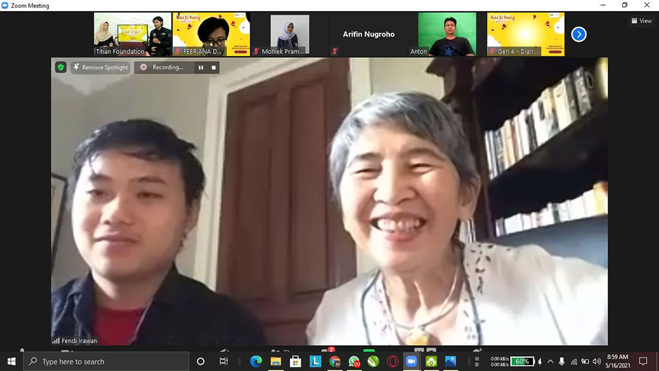The width and height of the screenshot is (659, 371).
Task: Open the Windows notification center
Action: 643,361
